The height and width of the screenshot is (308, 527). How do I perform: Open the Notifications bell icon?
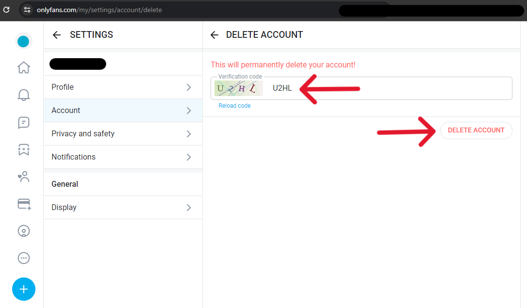23,95
